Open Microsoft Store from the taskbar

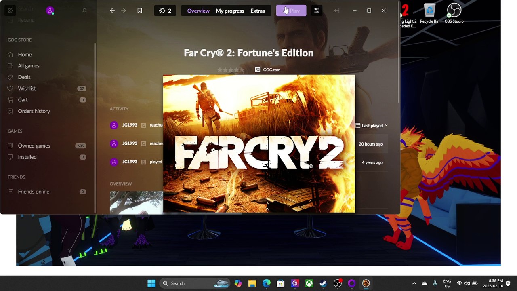(x=281, y=283)
